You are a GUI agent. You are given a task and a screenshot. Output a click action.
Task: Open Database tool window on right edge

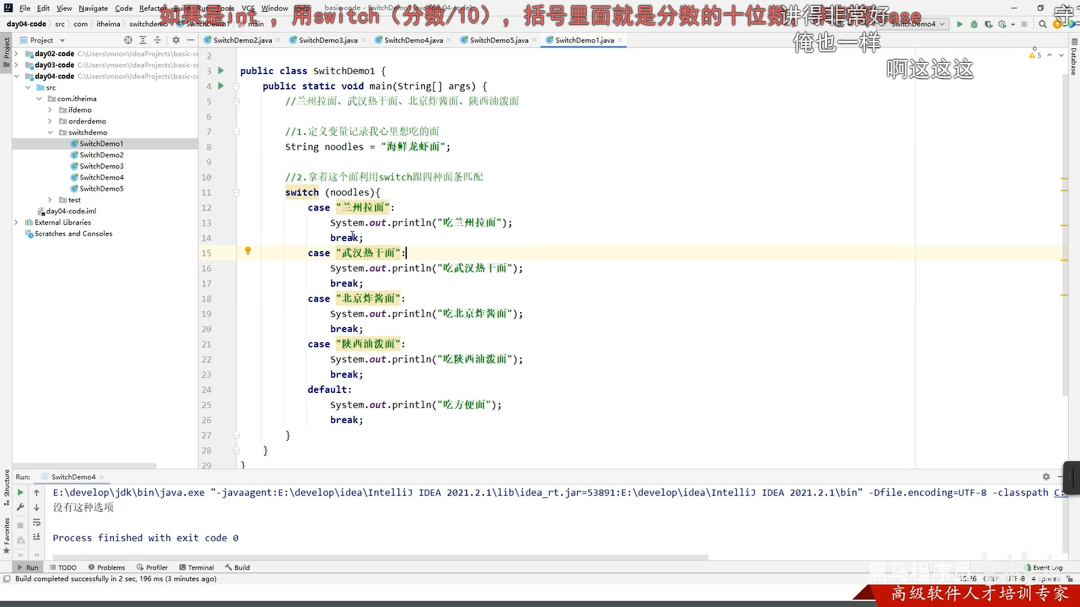1074,57
